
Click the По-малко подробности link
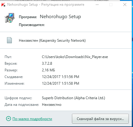pos(32,119)
